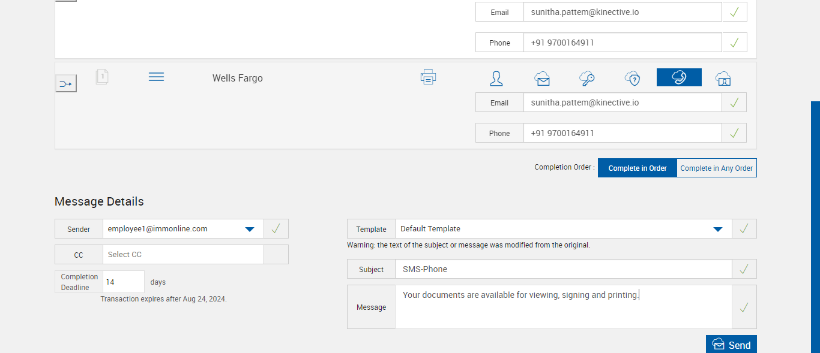The image size is (820, 353).
Task: Select the person signer authentication icon
Action: [496, 79]
